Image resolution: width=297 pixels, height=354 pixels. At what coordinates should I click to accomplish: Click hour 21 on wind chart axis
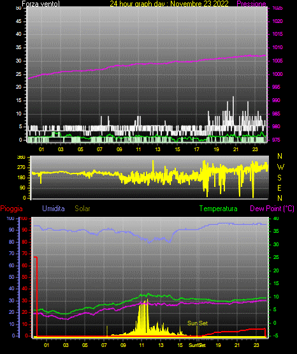pos(235,149)
